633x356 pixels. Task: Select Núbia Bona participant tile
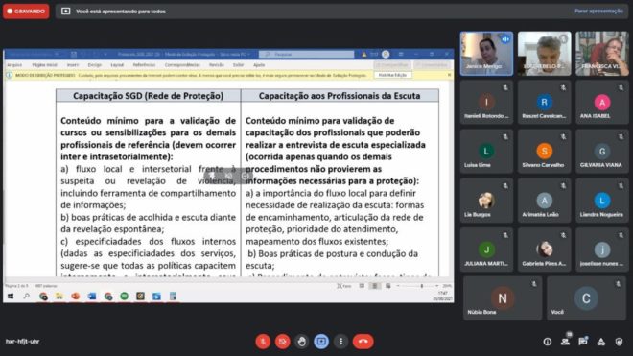tap(503, 298)
